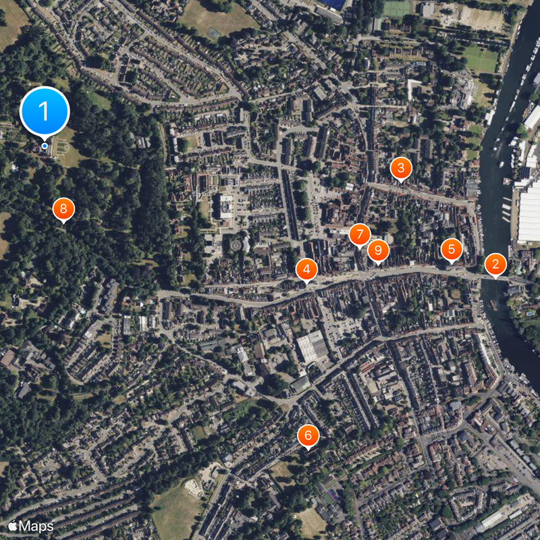Select orange pin number 4

306,269
